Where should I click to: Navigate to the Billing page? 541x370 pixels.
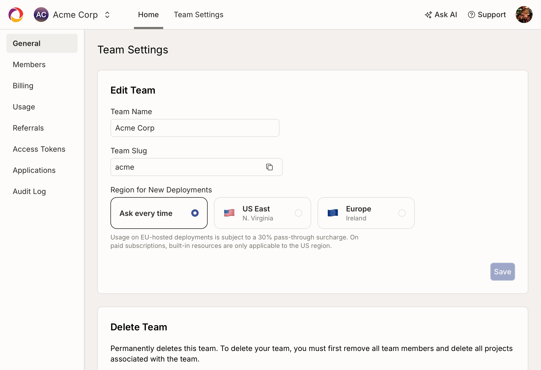click(23, 85)
